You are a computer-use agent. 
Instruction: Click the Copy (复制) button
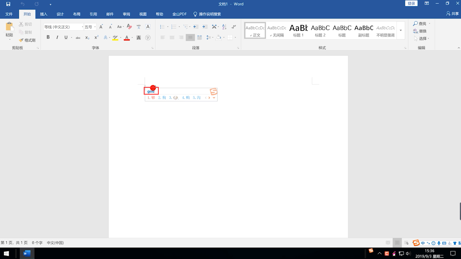click(25, 32)
